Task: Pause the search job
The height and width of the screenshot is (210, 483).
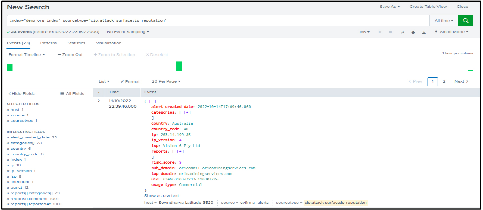Action: [380, 32]
